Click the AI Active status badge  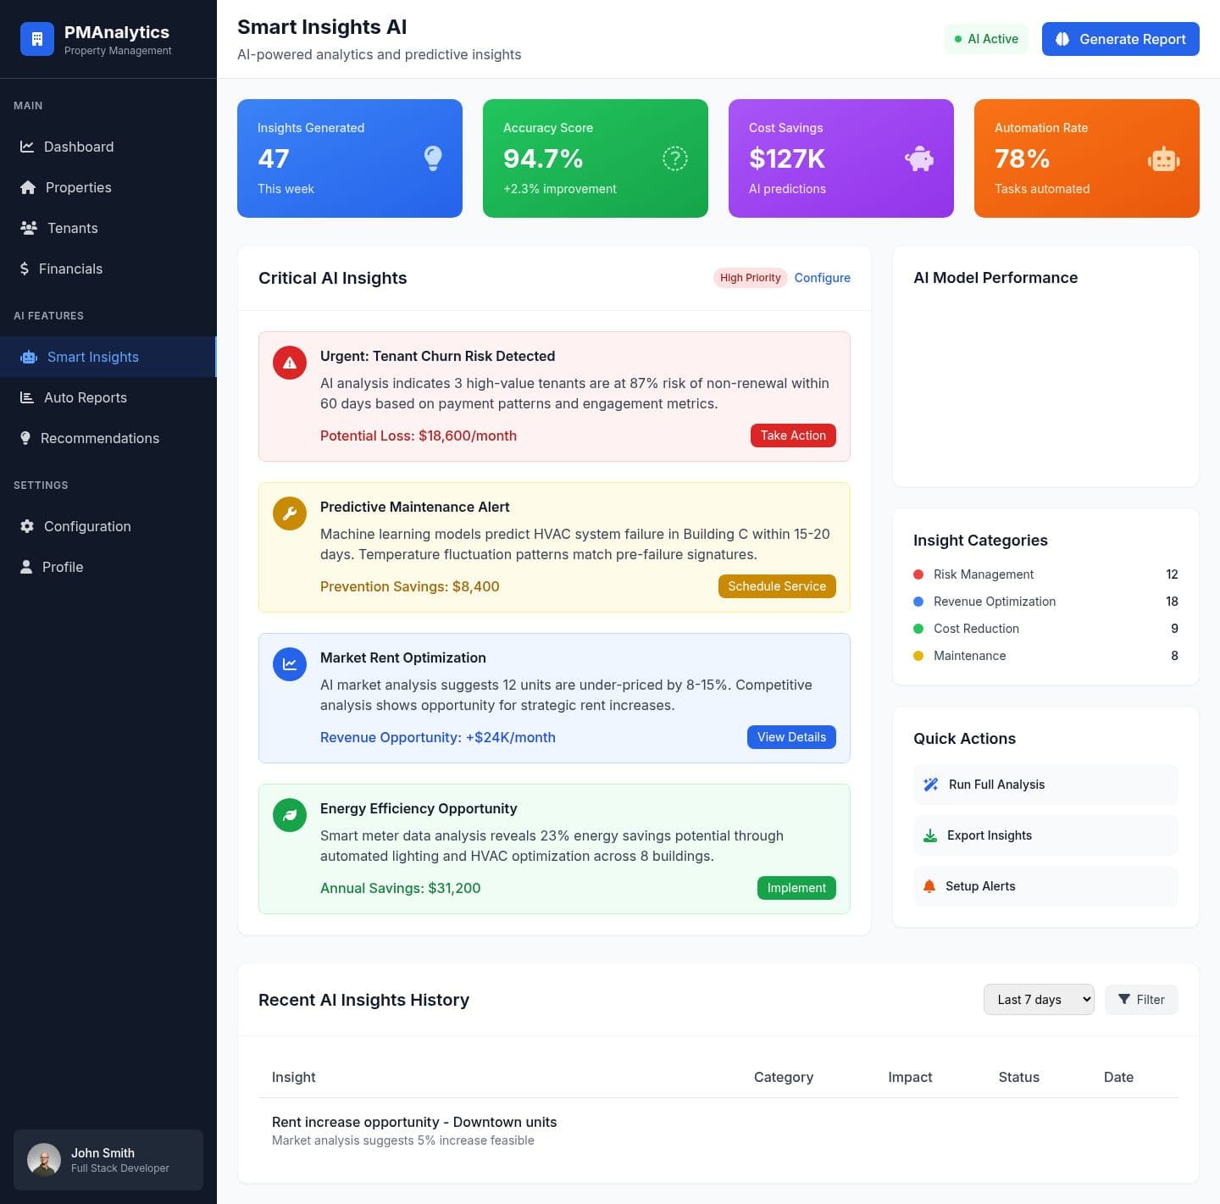coord(986,39)
